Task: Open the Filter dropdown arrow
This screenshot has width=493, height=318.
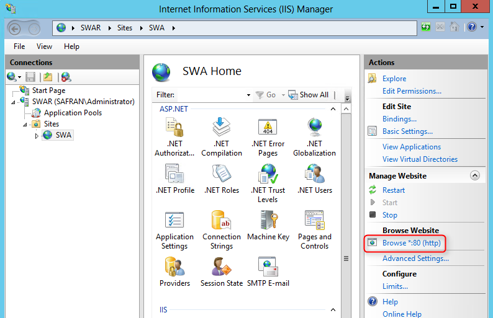Action: click(248, 95)
